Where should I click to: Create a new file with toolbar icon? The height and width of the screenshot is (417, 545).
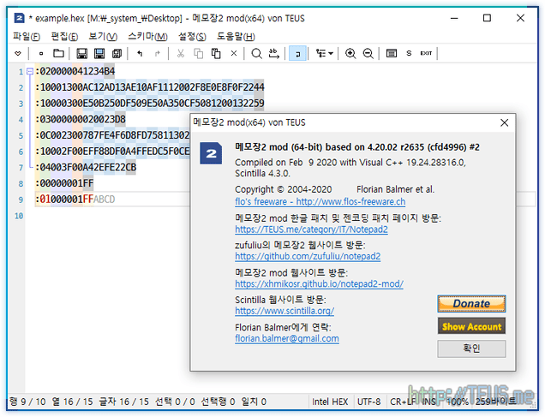(x=41, y=53)
